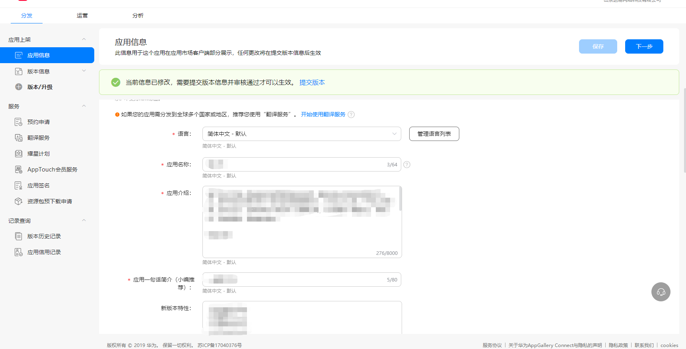Viewport: 686px width, 349px height.
Task: Open 服务协议 footer link
Action: (492, 345)
